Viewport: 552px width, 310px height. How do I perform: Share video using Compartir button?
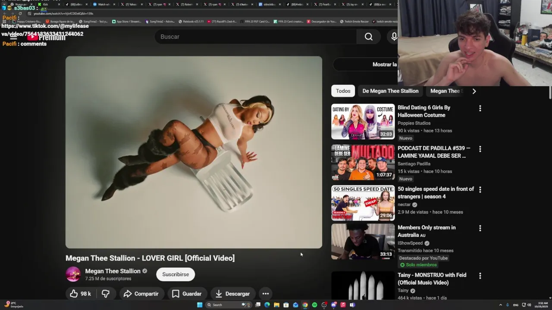point(141,294)
